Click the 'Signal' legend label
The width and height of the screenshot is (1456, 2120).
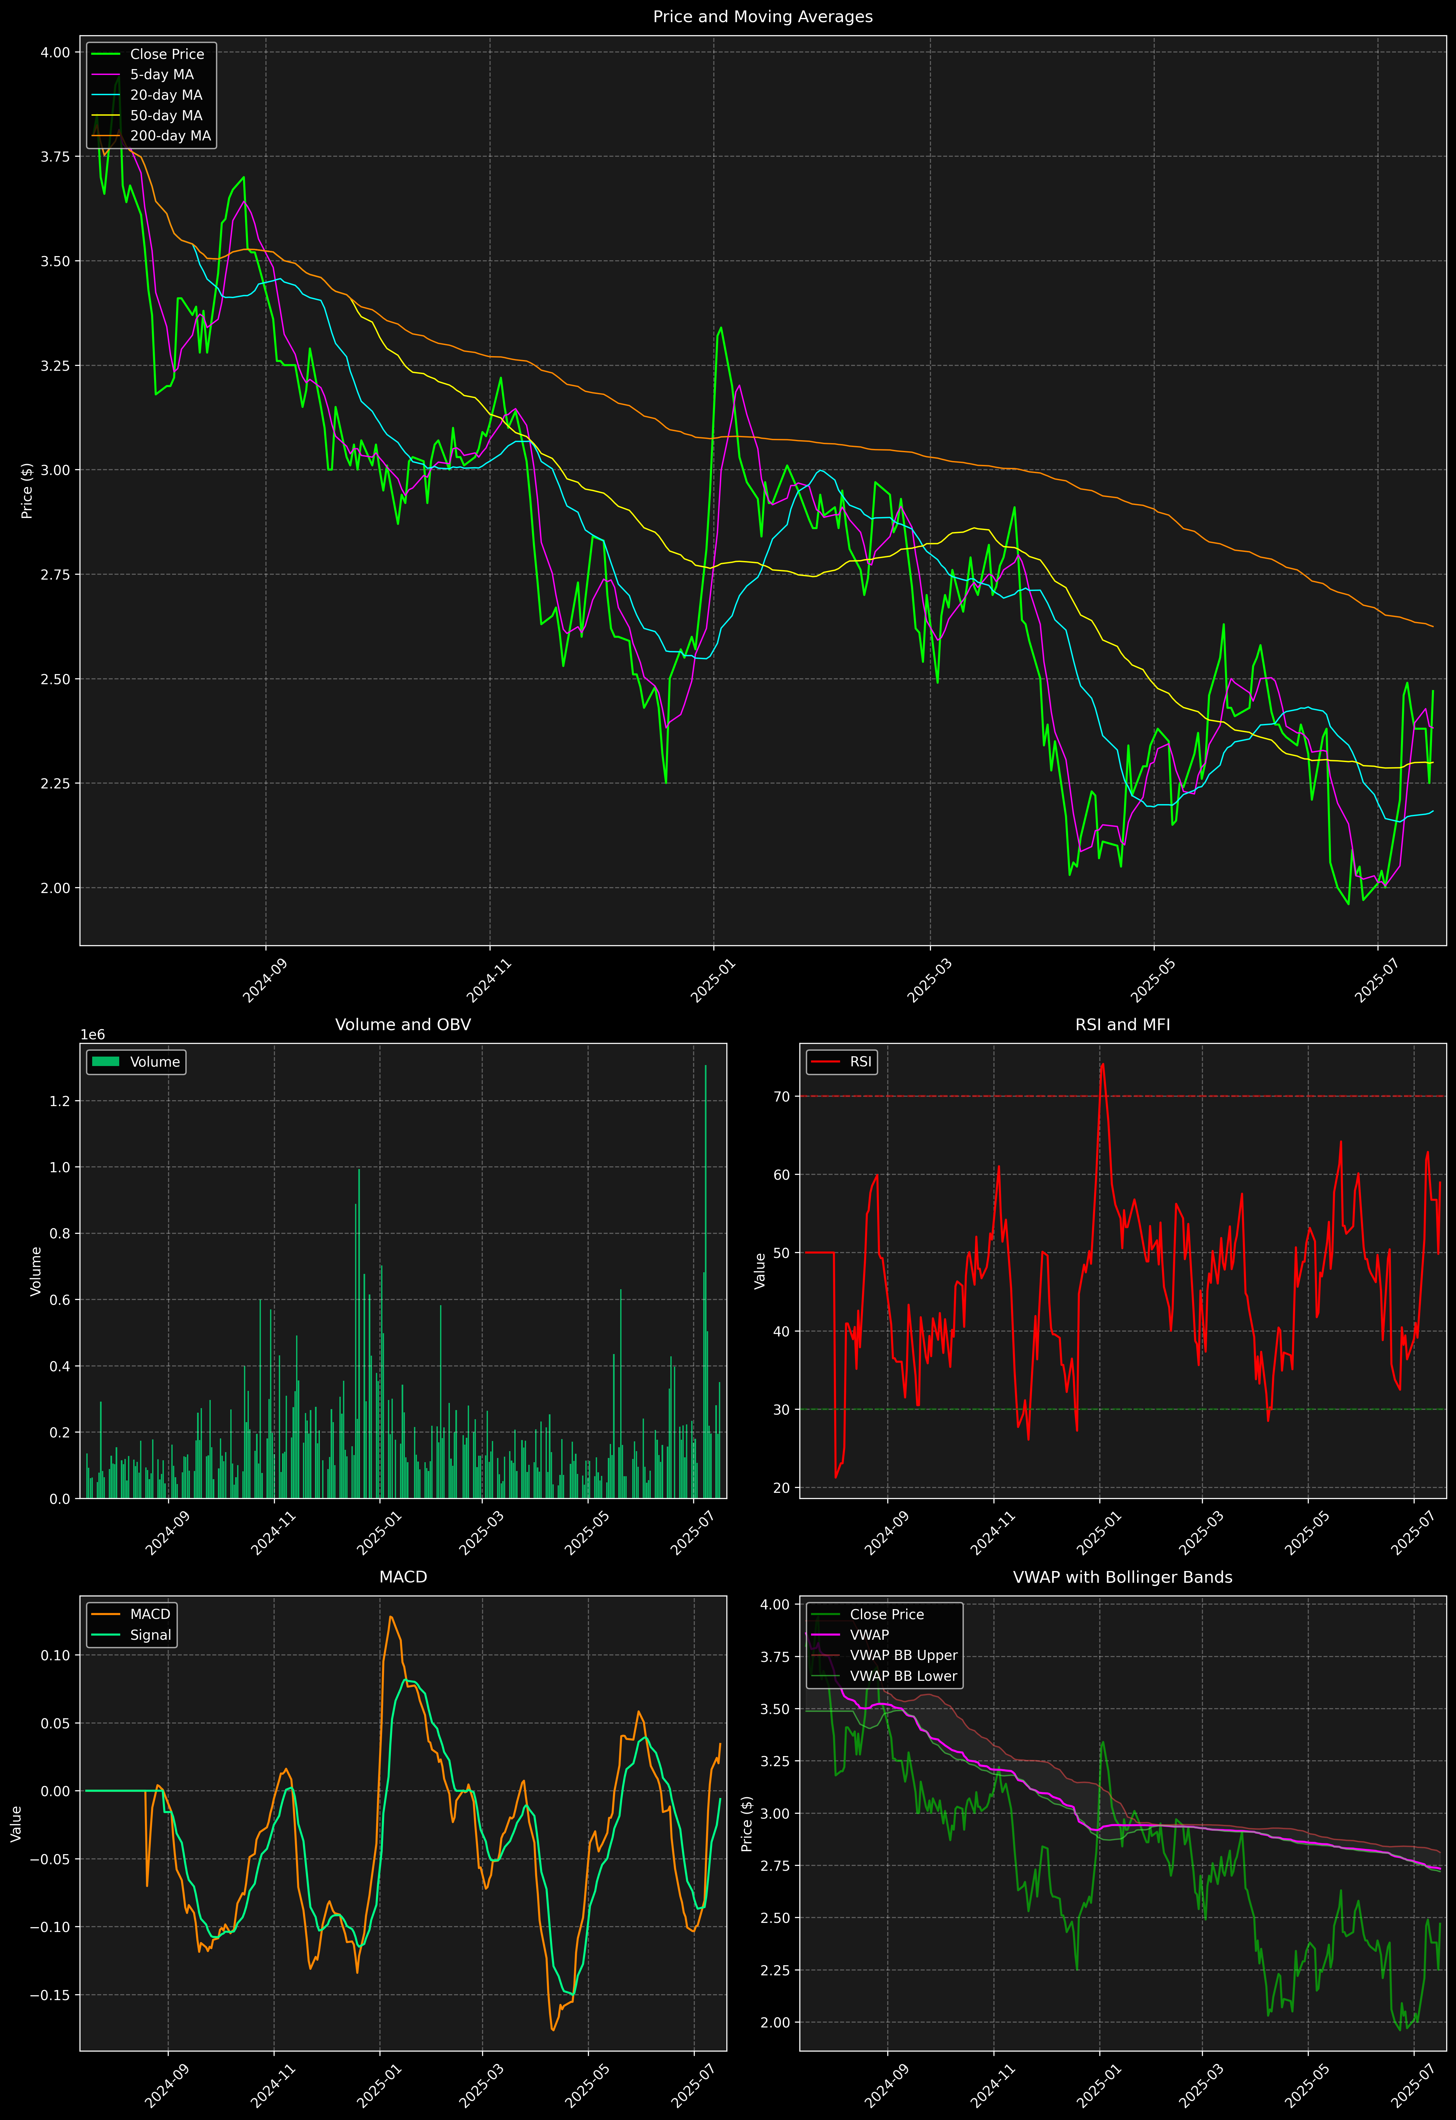point(150,1635)
